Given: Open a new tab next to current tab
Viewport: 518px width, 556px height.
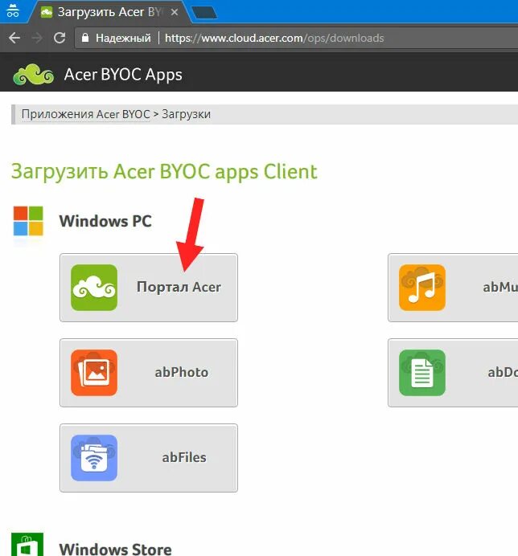Looking at the screenshot, I should point(204,12).
